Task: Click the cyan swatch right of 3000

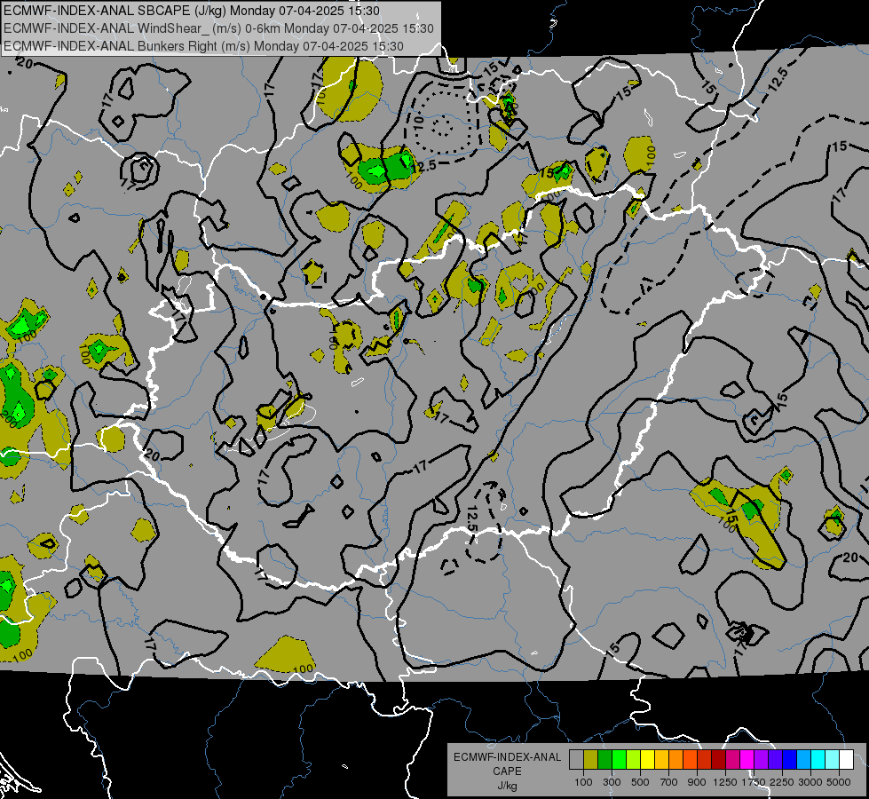Action: pos(818,760)
